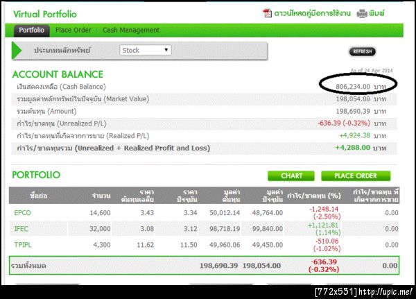Click the green PLACE ORDER button
The image size is (416, 299).
point(356,176)
